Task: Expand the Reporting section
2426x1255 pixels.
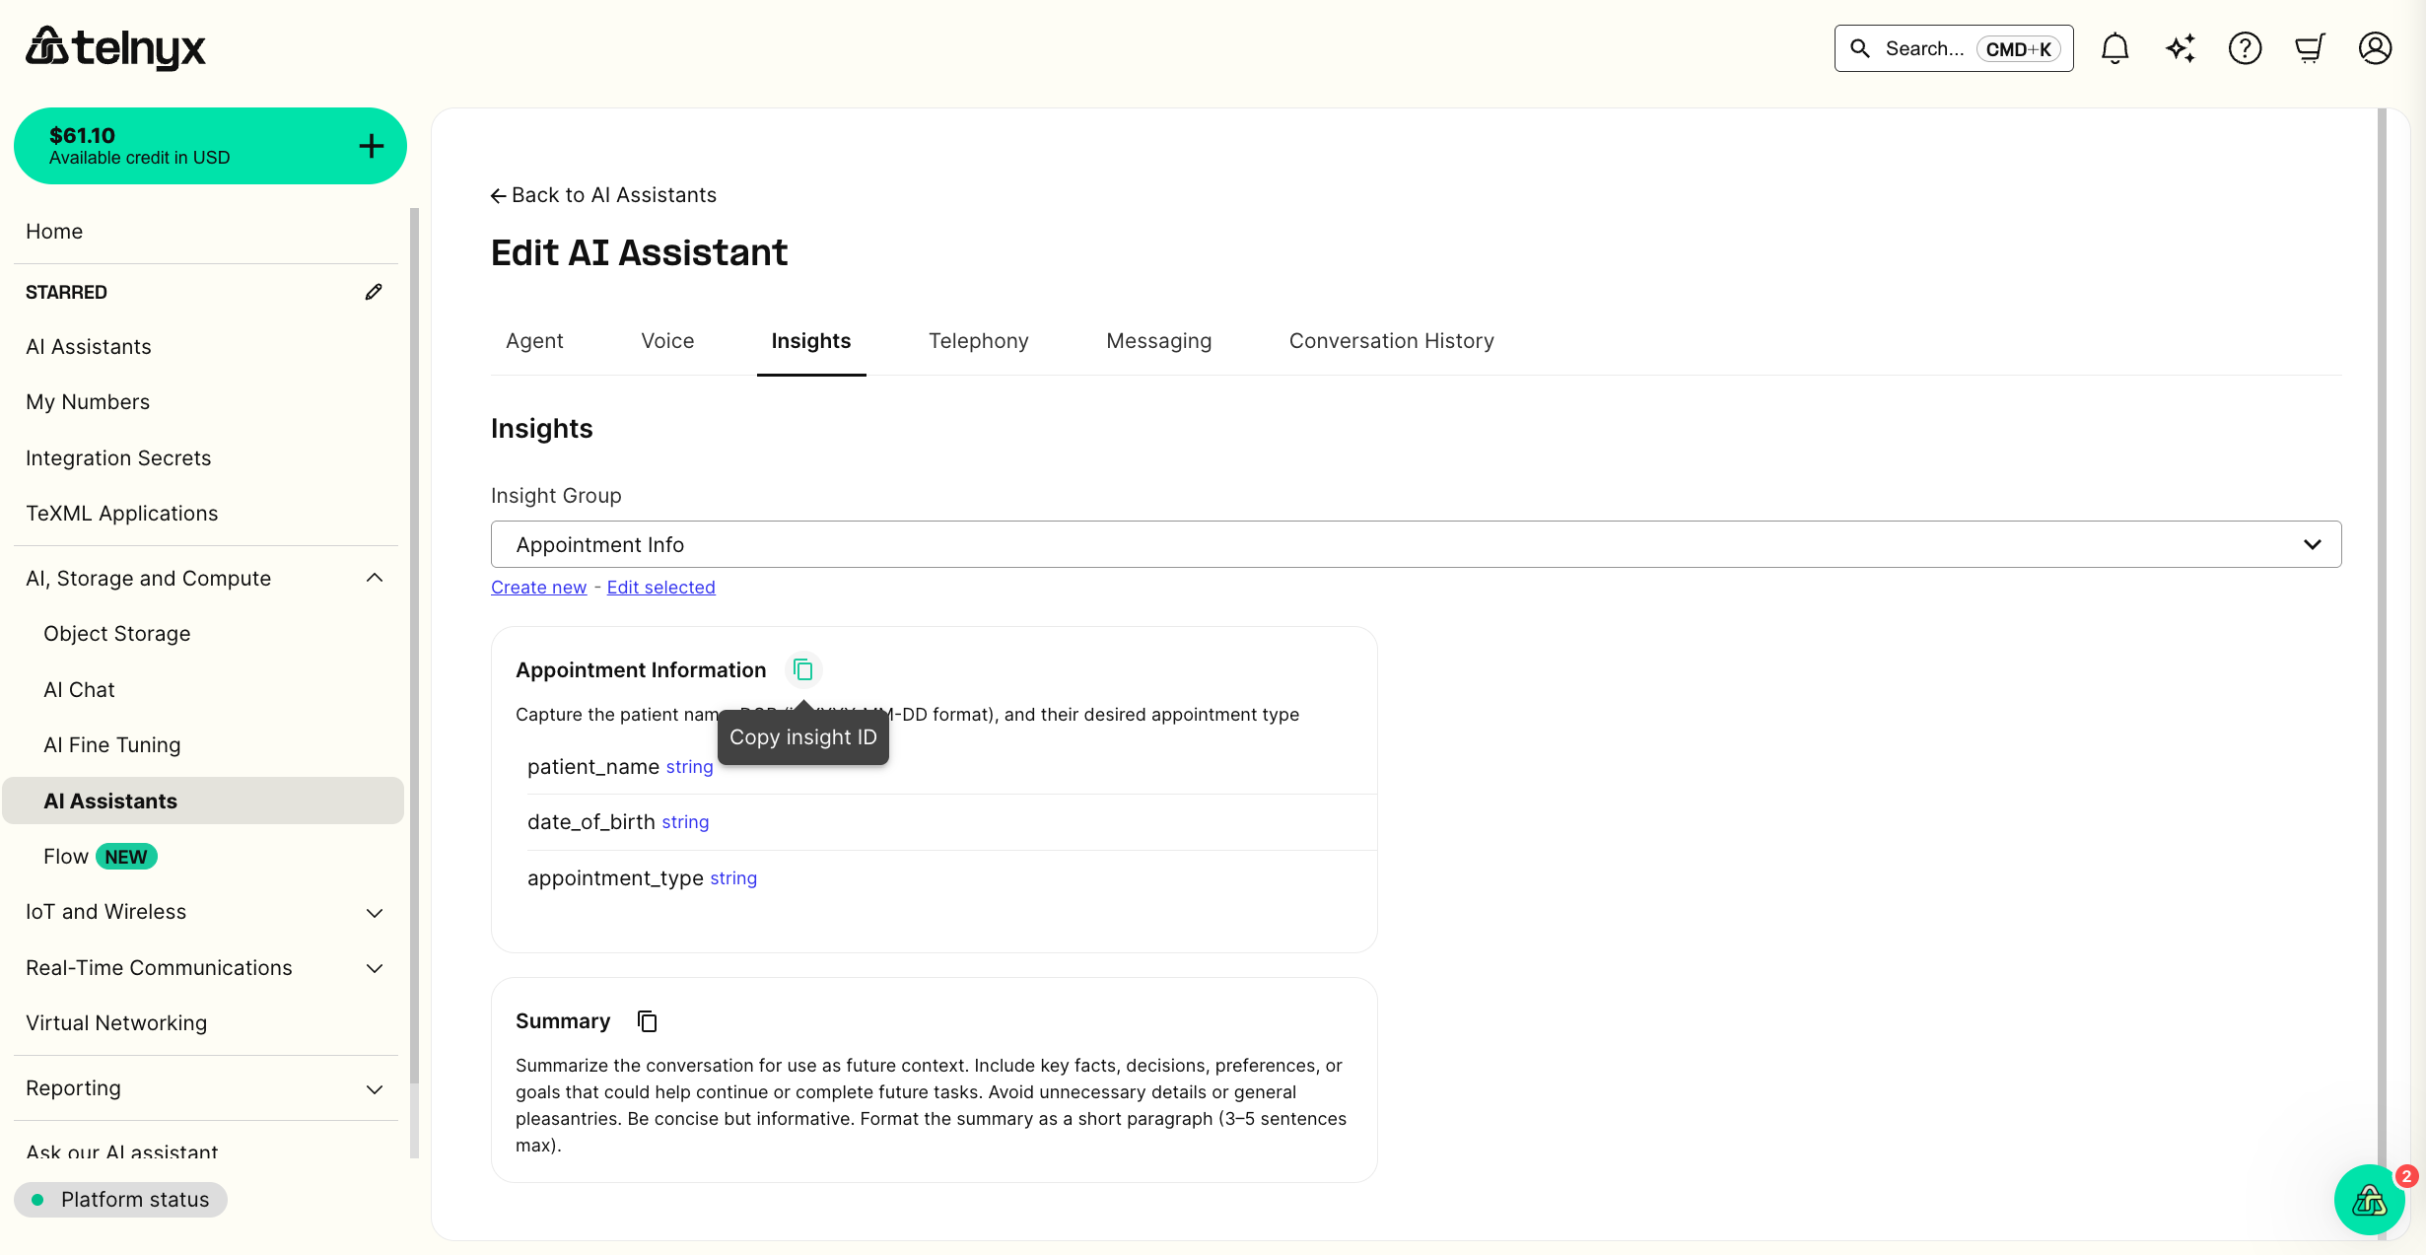Action: [375, 1088]
